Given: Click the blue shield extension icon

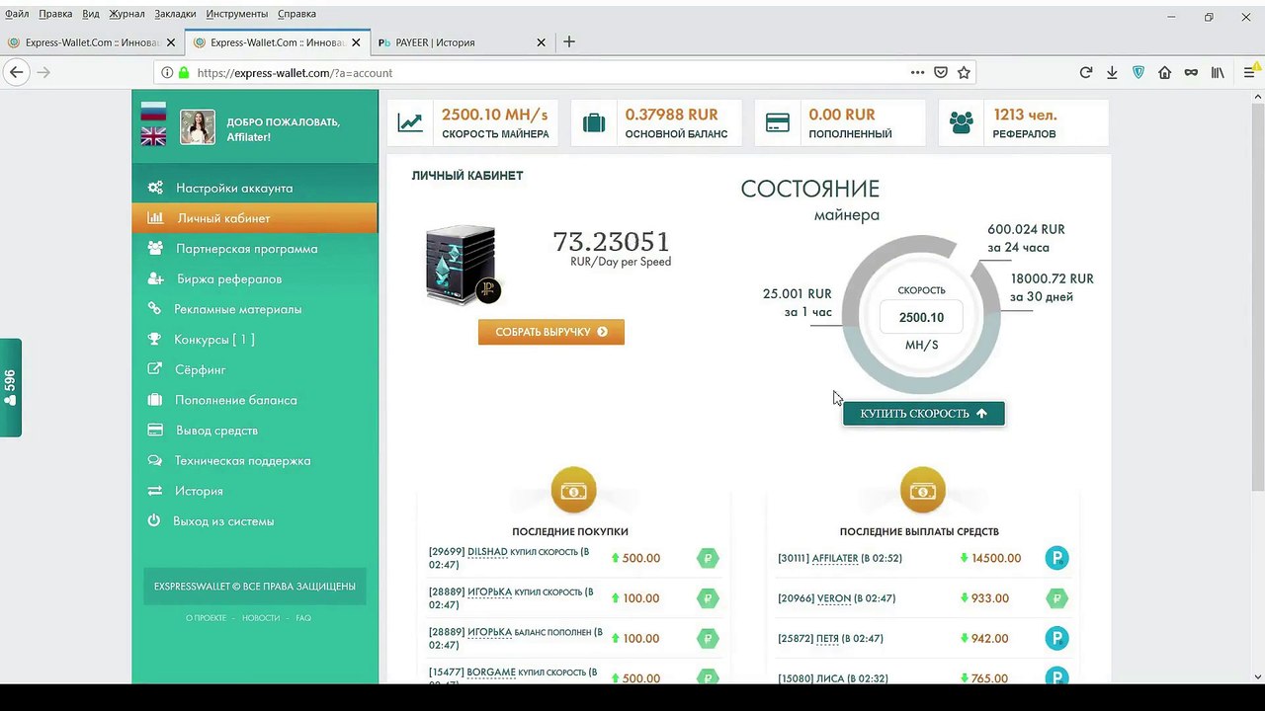Looking at the screenshot, I should pos(1138,72).
